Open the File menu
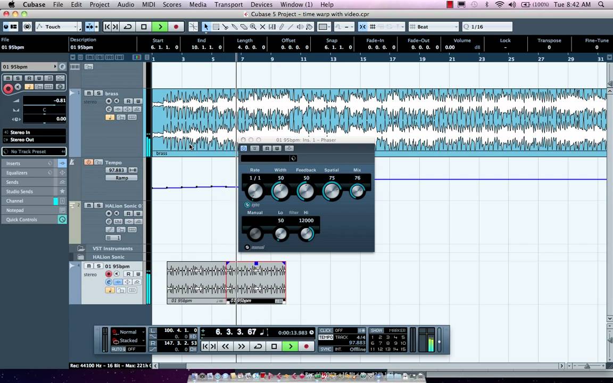This screenshot has height=383, width=613. 58,5
